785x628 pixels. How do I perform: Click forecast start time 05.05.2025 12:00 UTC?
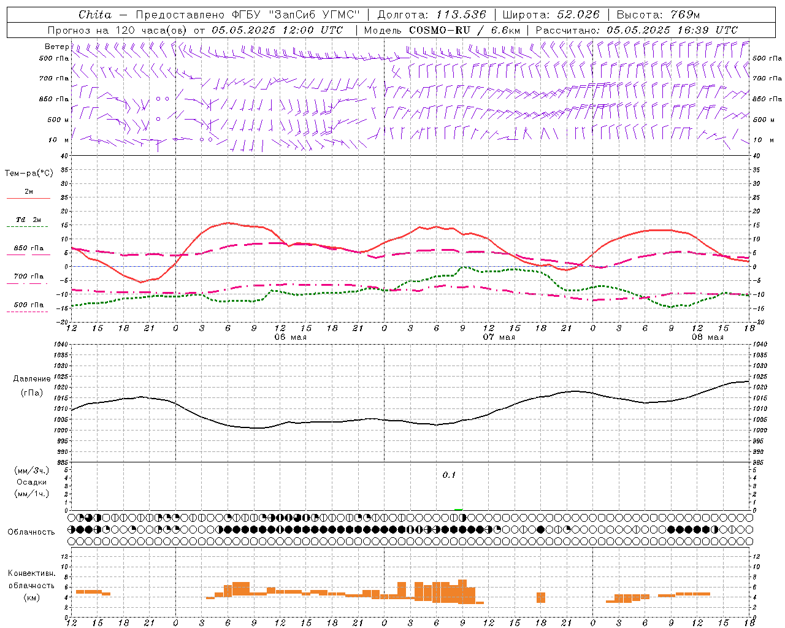pos(277,30)
